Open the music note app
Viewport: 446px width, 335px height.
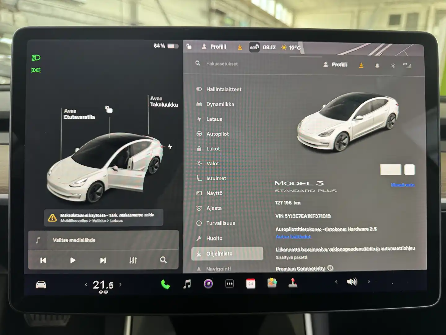187,284
